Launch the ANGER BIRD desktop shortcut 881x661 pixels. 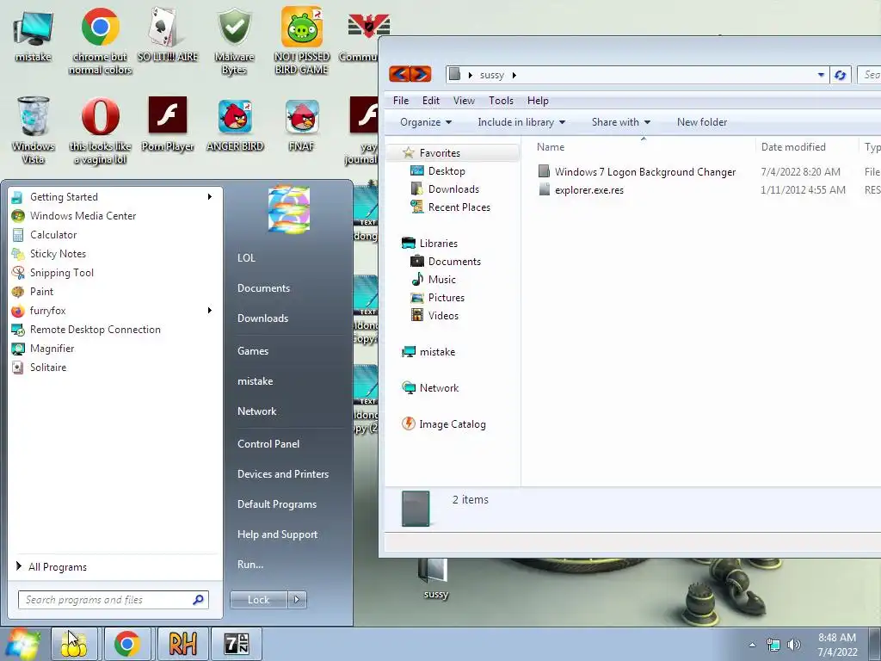(235, 124)
